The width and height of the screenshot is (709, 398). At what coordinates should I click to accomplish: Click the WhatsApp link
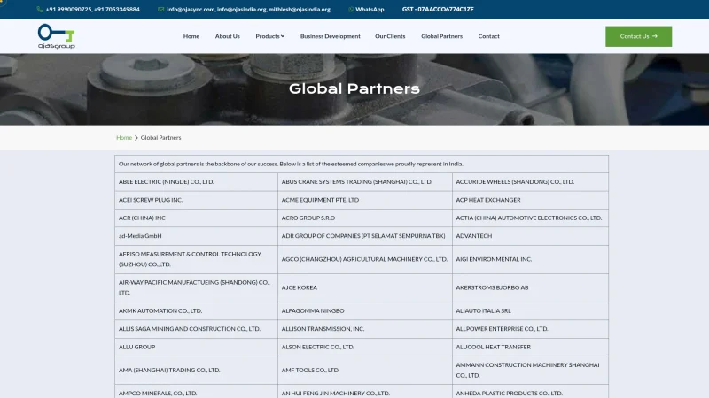370,10
